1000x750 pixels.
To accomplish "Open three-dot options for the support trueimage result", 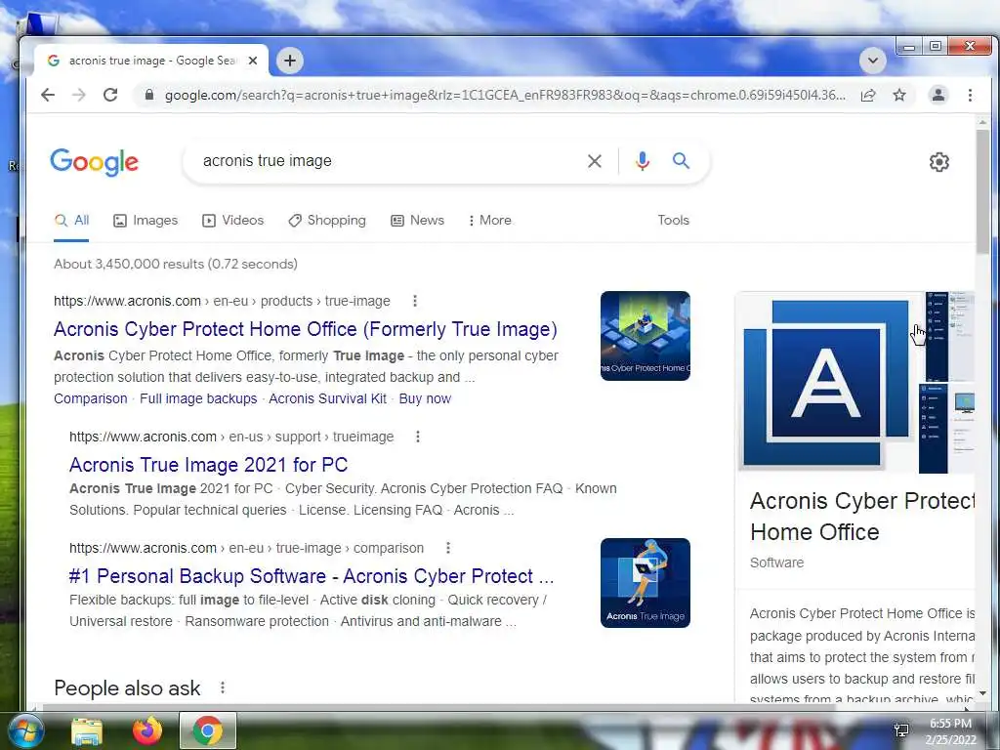I will pos(418,437).
